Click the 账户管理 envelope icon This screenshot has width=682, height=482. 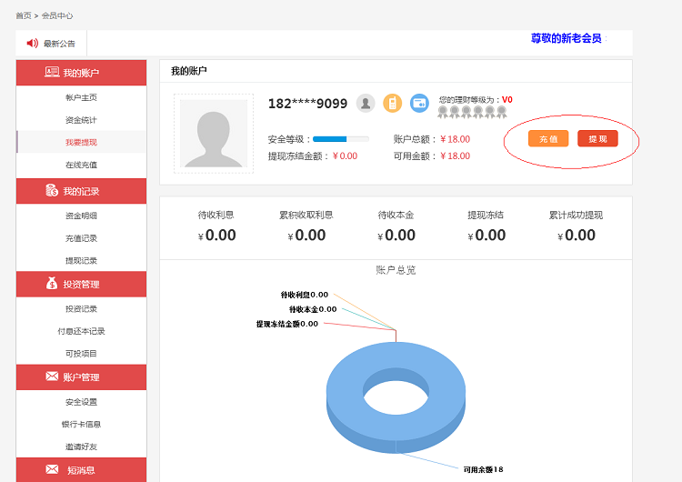[52, 377]
